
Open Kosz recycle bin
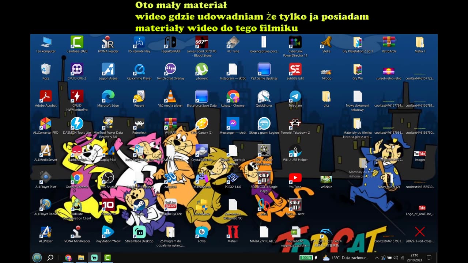coord(46,72)
